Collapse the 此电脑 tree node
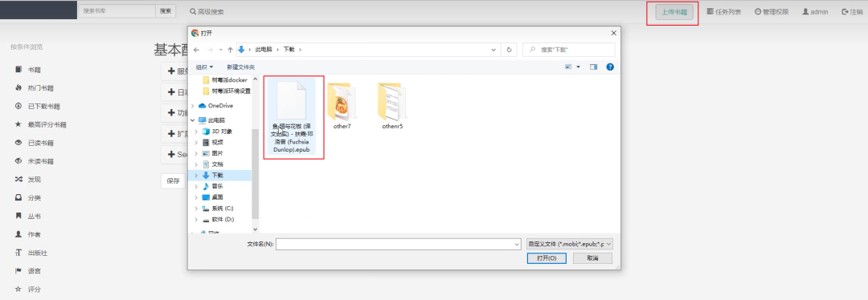The width and height of the screenshot is (868, 300). pos(192,120)
